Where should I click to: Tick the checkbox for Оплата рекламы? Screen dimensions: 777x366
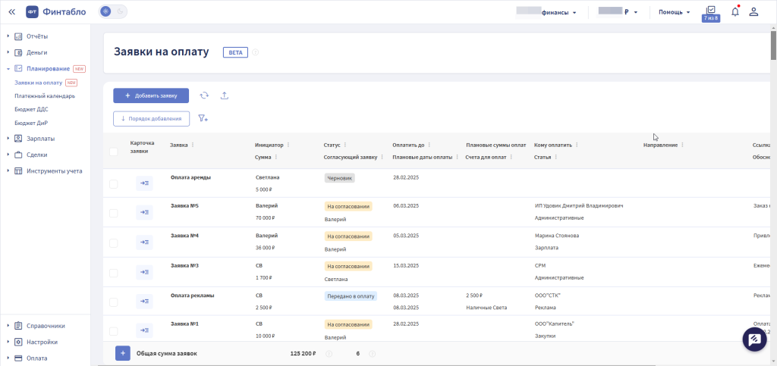114,302
